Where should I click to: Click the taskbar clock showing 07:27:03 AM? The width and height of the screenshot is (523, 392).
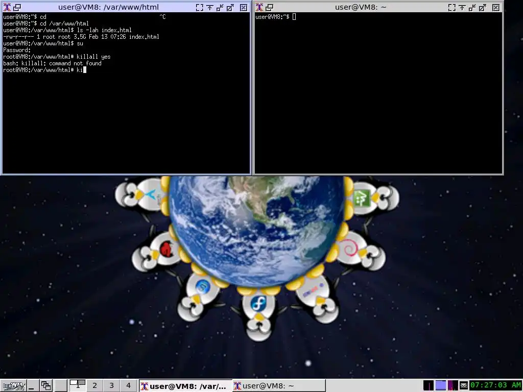(x=495, y=385)
